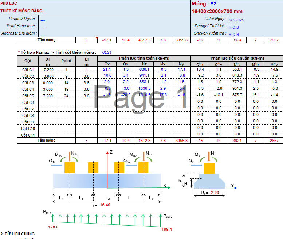Select the Nz value 888.1
Image resolution: width=283 pixels, height=239 pixels.
pos(144,82)
